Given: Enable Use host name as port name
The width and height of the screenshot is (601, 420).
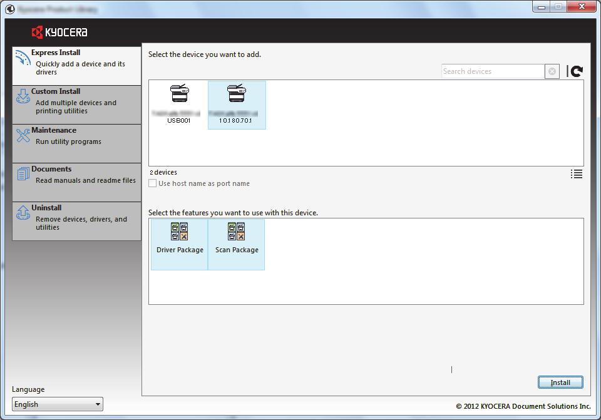Looking at the screenshot, I should [153, 183].
